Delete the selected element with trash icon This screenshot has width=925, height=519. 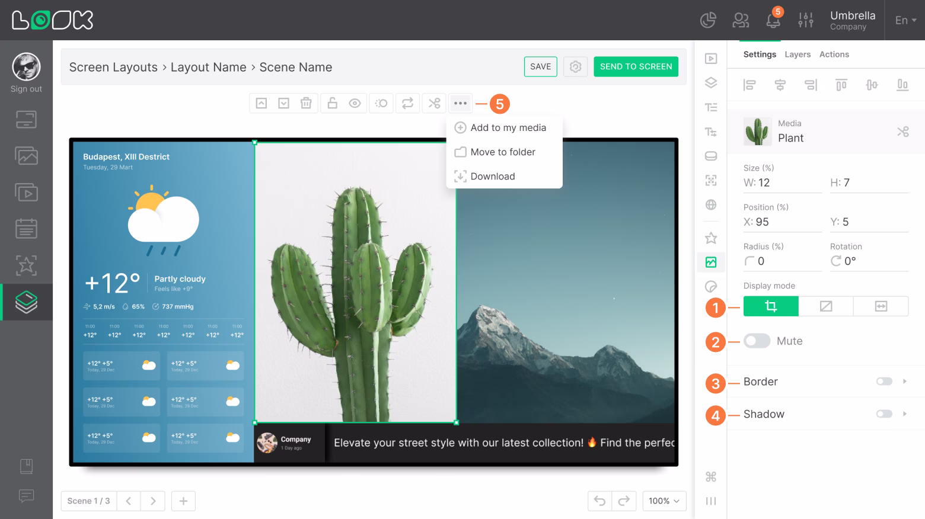[306, 103]
